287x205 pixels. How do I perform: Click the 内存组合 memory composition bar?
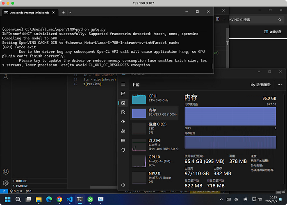click(x=230, y=142)
